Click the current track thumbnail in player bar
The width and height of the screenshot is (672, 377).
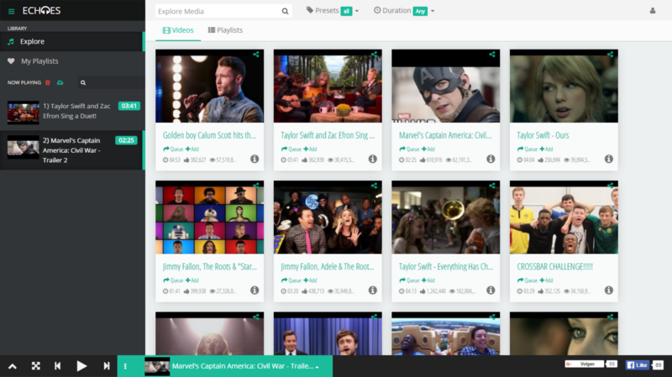coord(157,366)
